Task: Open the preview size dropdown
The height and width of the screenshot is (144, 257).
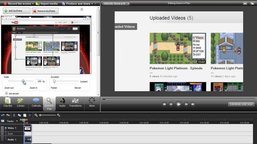Action: (116, 4)
